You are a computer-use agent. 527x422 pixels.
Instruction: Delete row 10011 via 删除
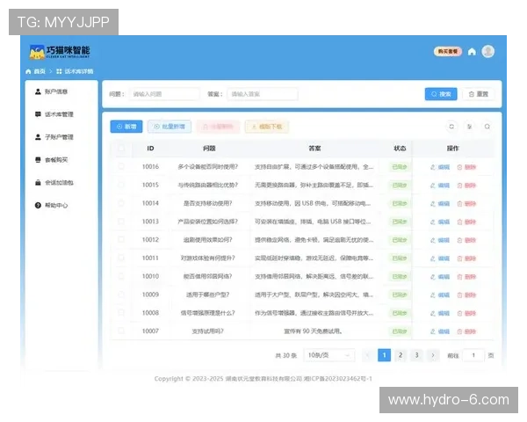pos(466,258)
